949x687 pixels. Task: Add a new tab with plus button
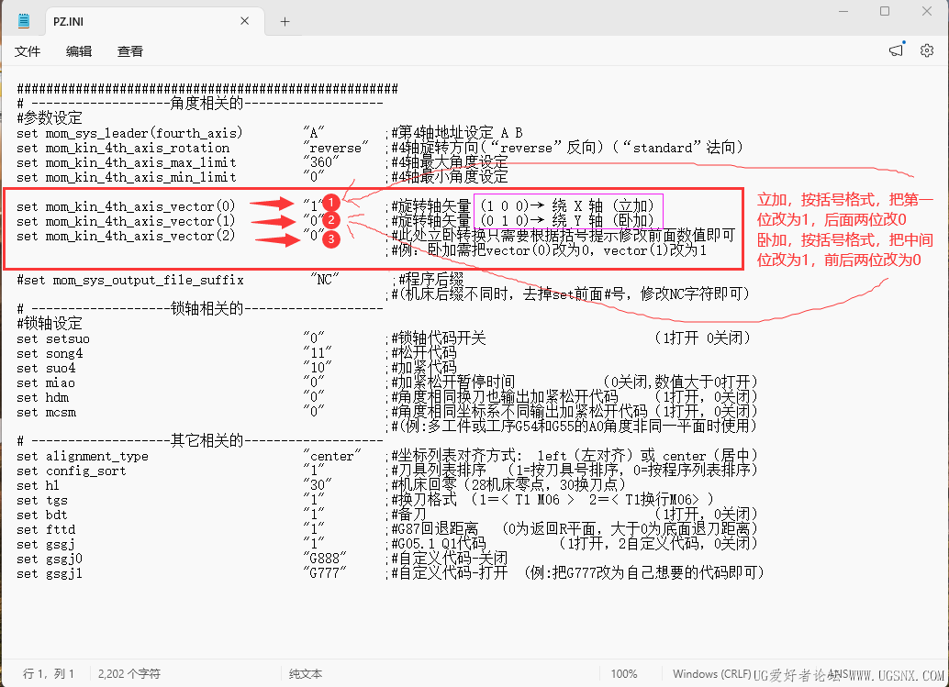point(285,22)
